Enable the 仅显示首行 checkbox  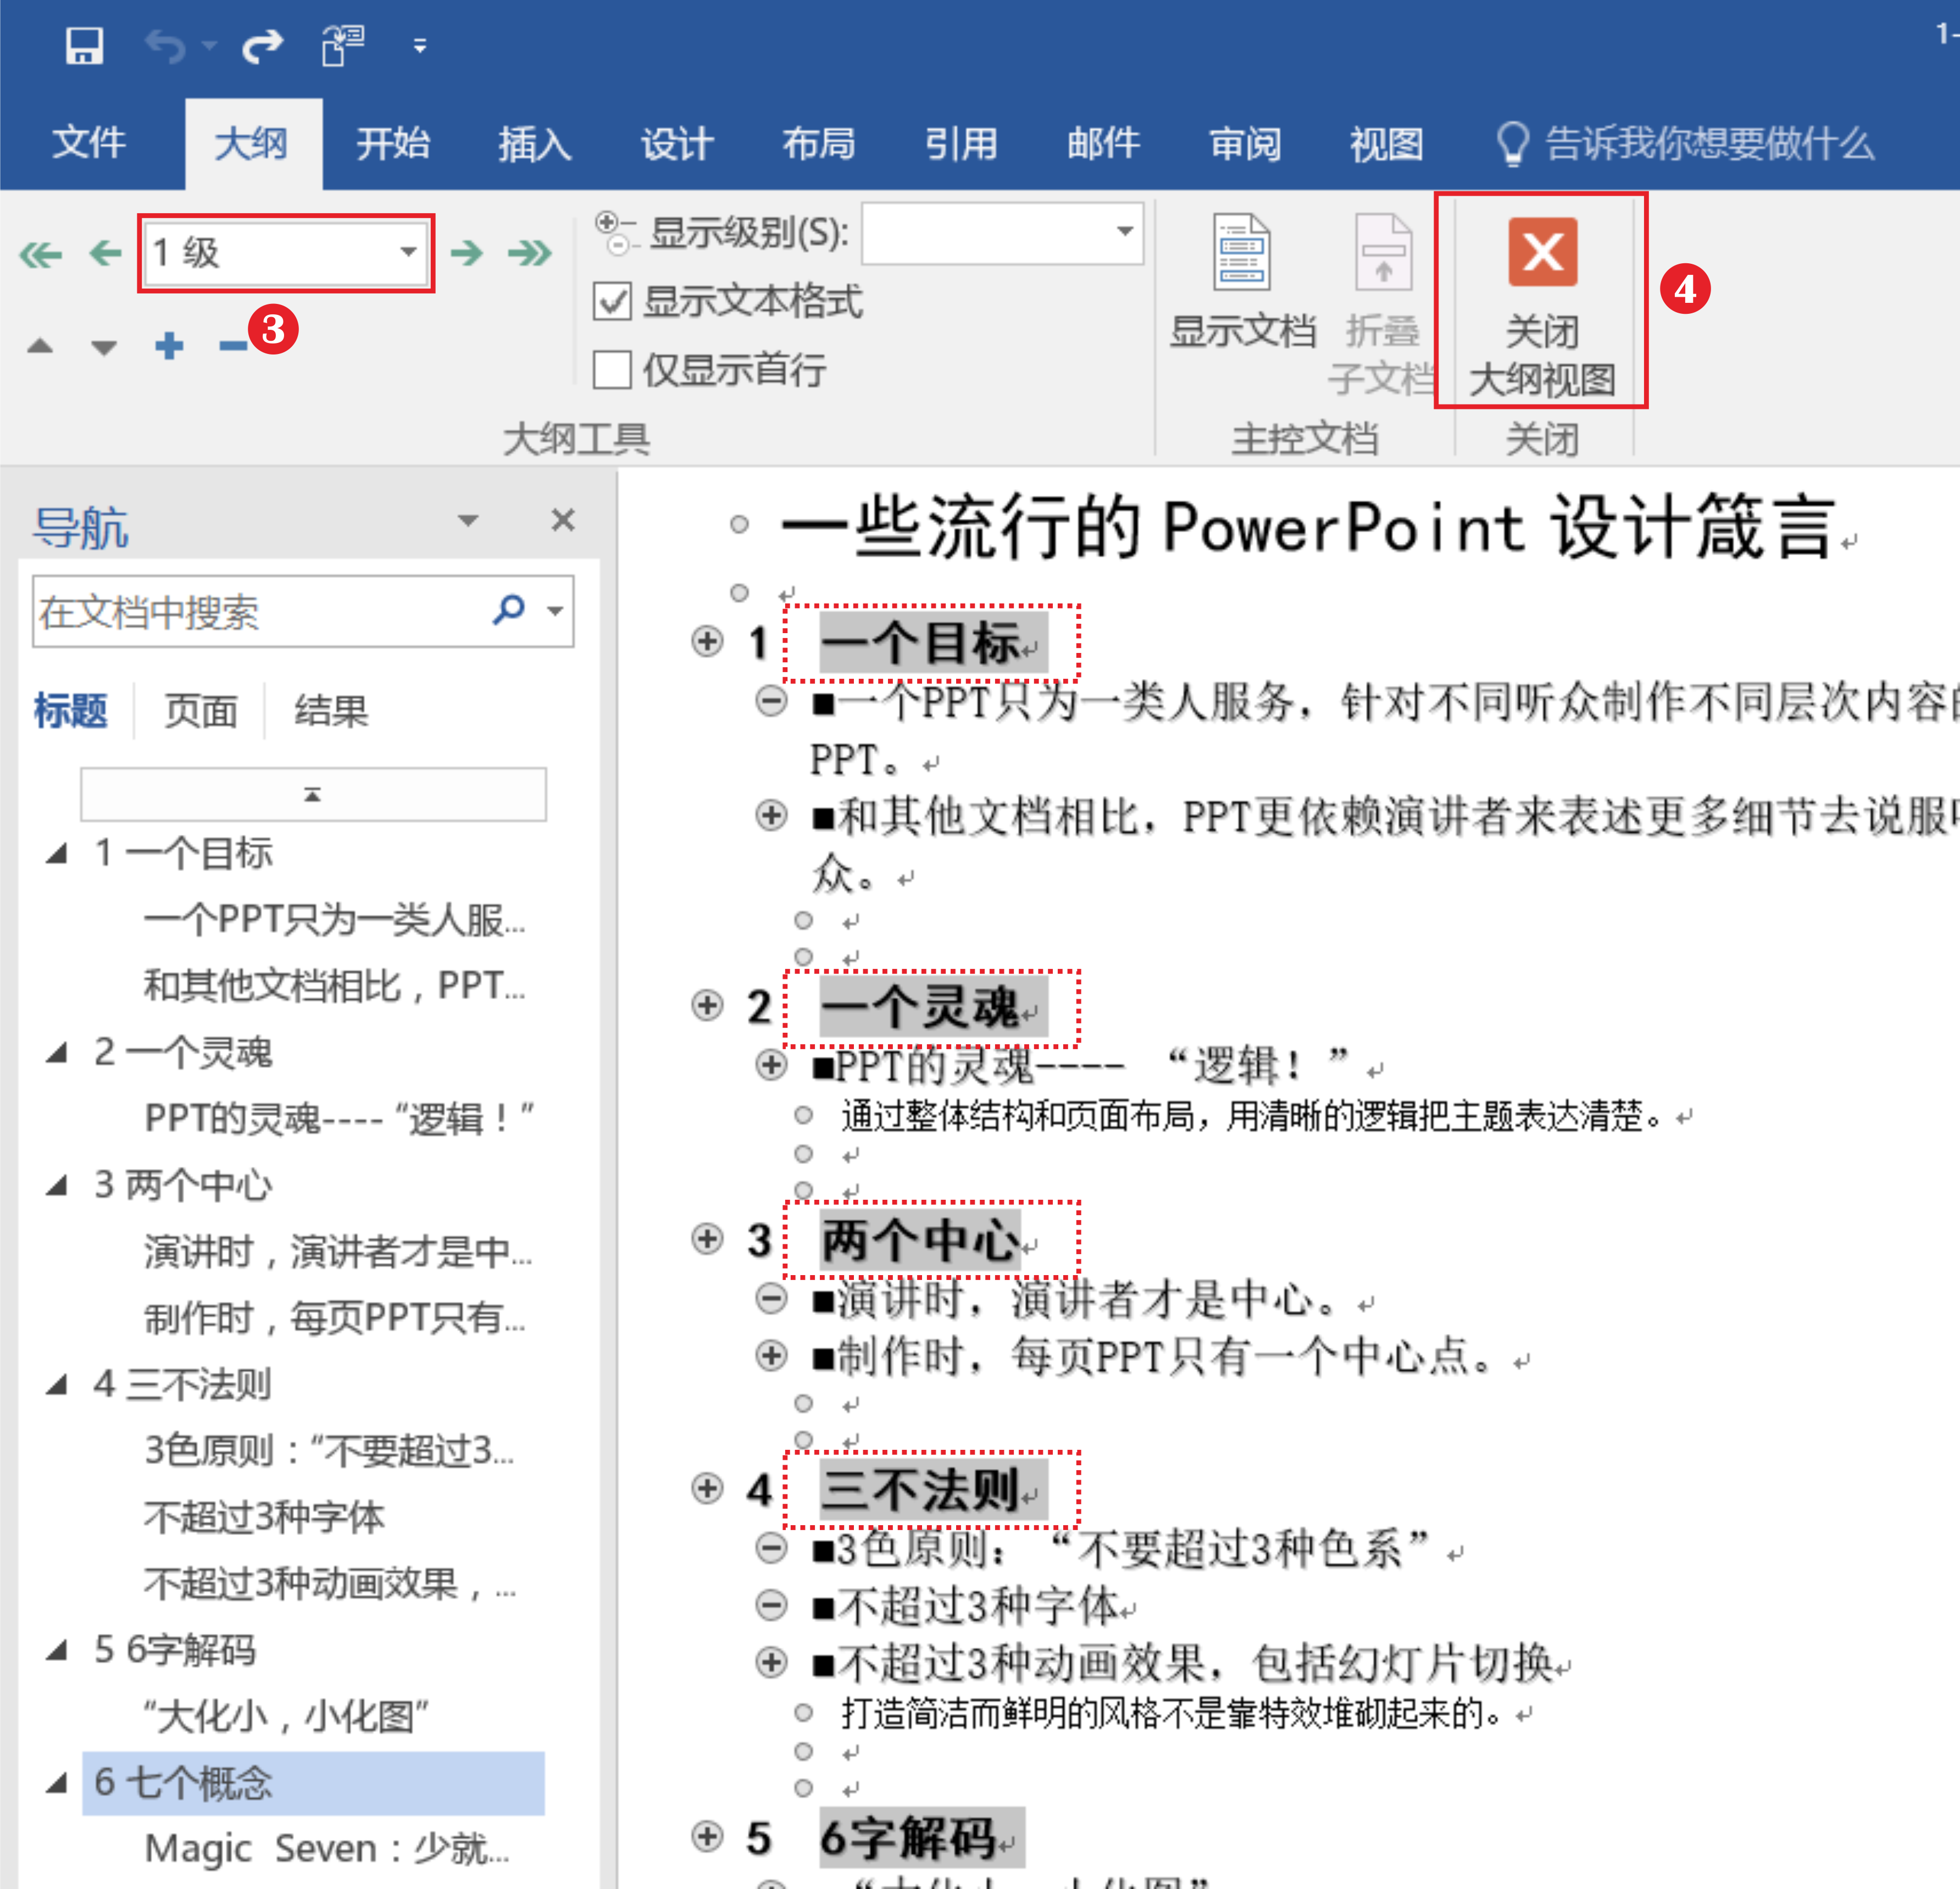coord(612,369)
